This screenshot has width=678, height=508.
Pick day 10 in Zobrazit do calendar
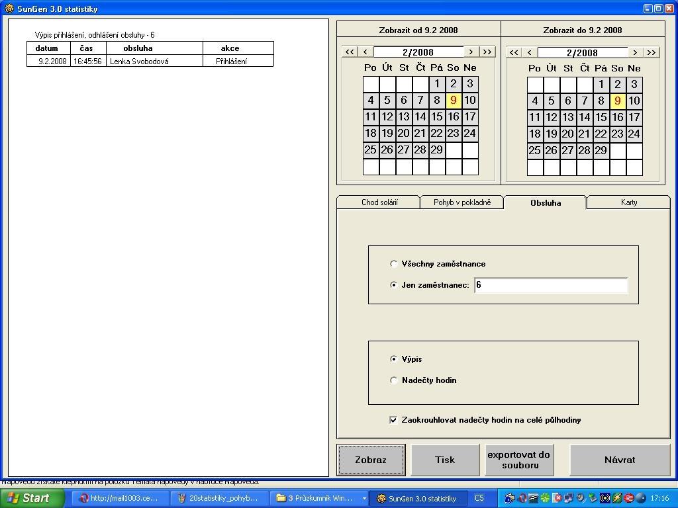tap(634, 101)
